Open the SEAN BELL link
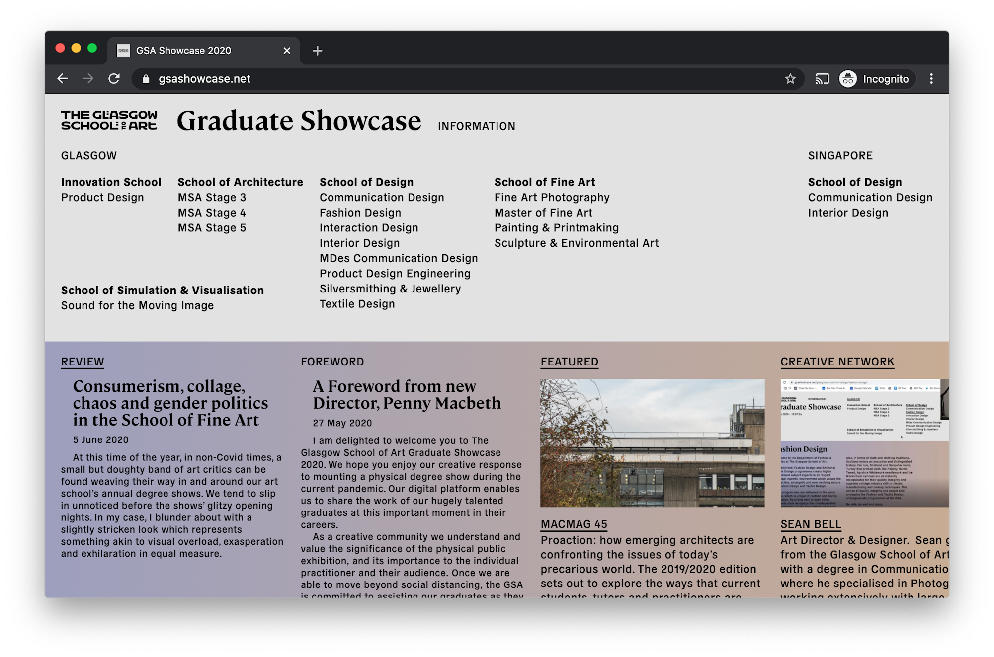This screenshot has height=657, width=994. 811,524
